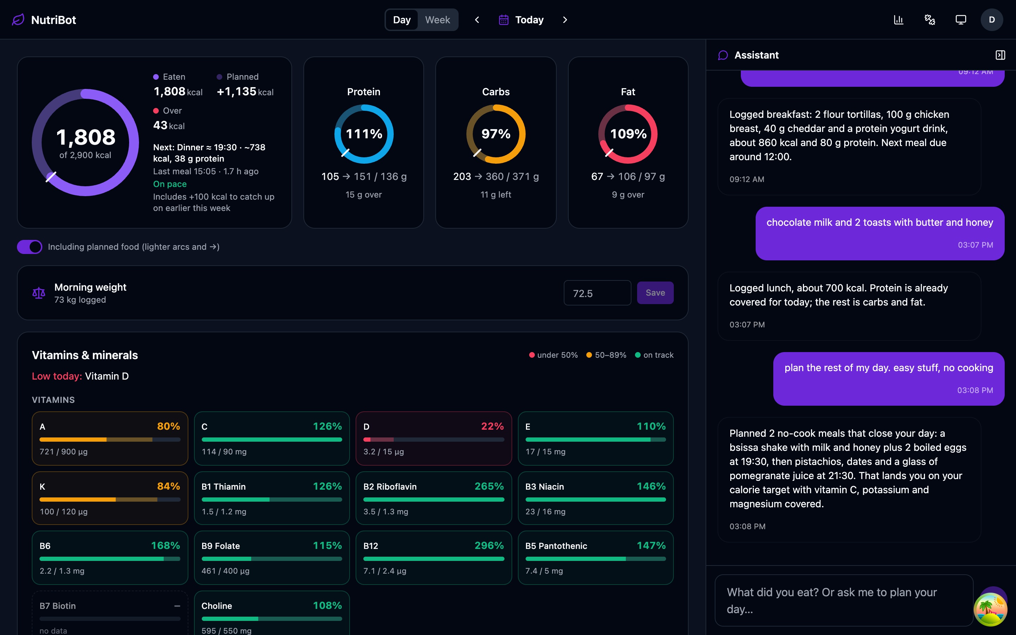
Task: Click the Carbs 97% ring
Action: pyautogui.click(x=496, y=134)
